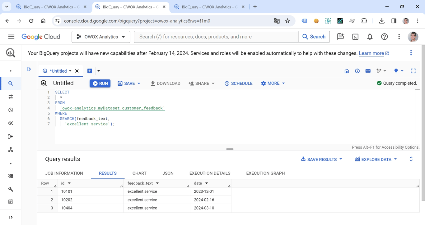Open the help question mark menu
The width and height of the screenshot is (425, 225).
tap(385, 37)
